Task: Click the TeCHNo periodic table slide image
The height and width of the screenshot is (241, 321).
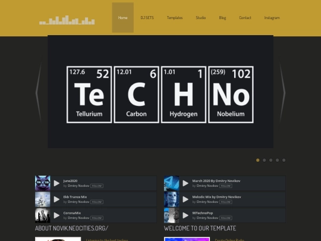Action: [160, 92]
